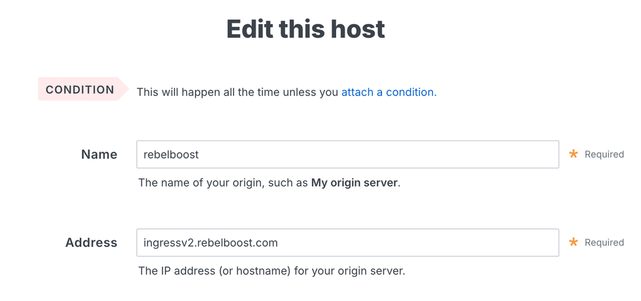Click the Address field label
This screenshot has width=641, height=301.
(92, 242)
